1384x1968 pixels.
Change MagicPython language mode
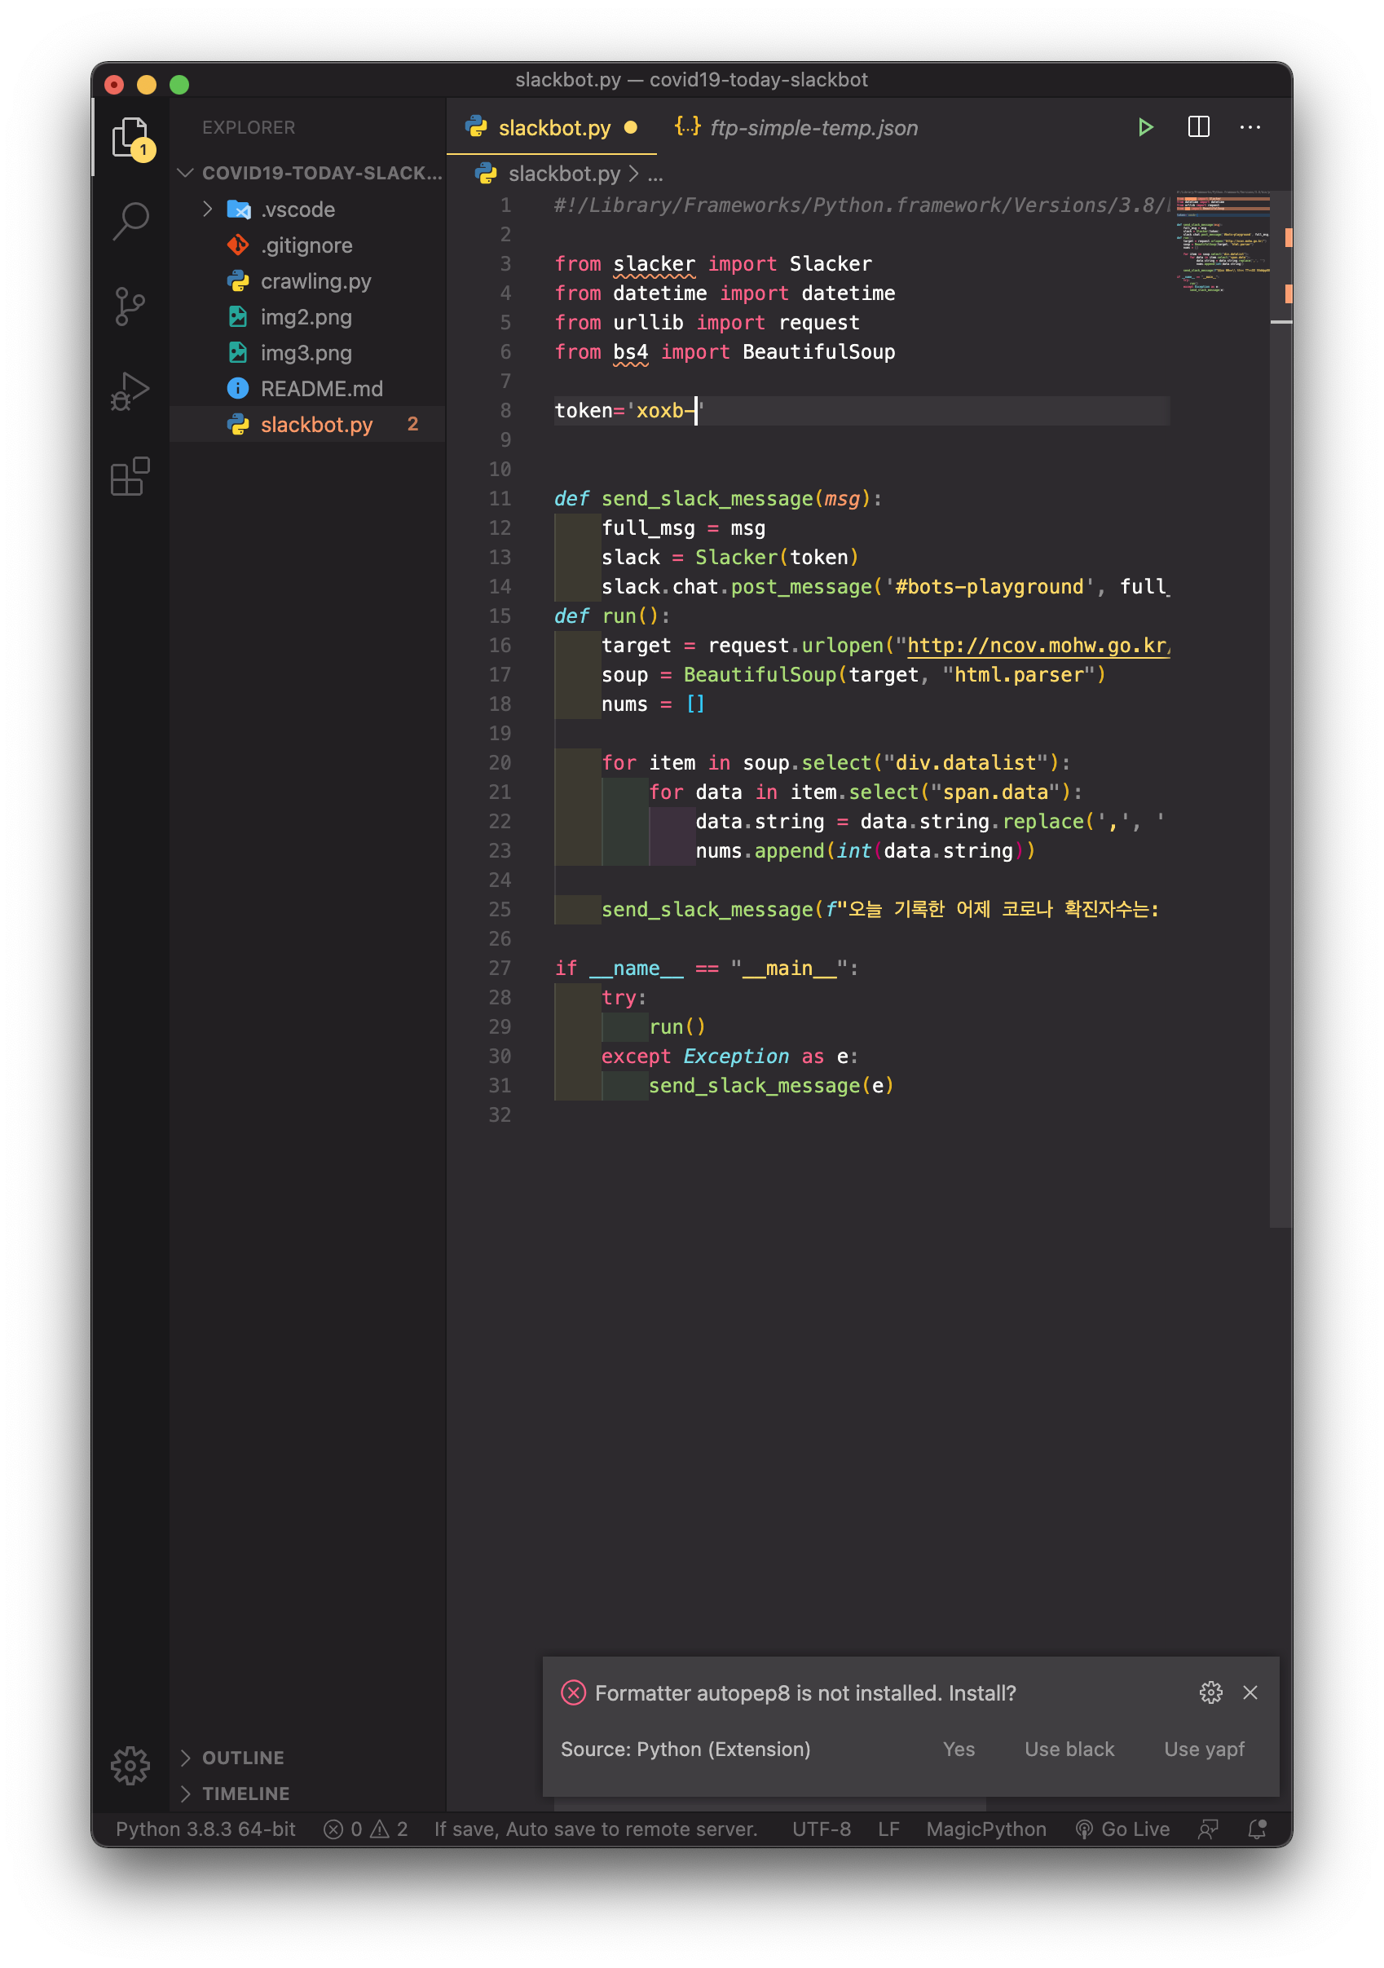[985, 1829]
